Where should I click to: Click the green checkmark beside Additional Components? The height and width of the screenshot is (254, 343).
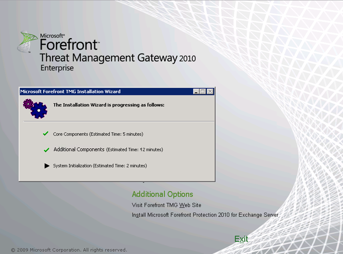click(46, 150)
